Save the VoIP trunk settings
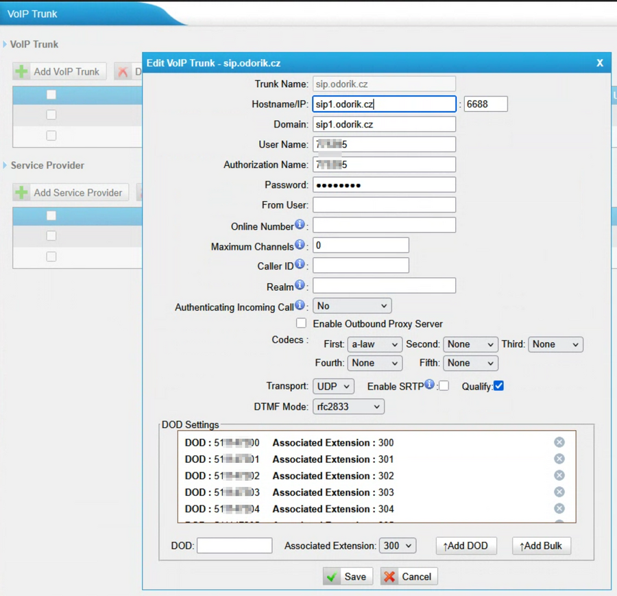617x596 pixels. pos(348,576)
